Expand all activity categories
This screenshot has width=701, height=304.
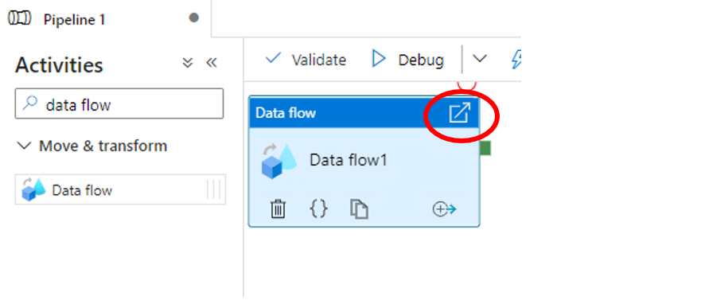[x=188, y=63]
